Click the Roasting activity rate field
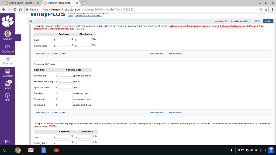 tap(65, 92)
